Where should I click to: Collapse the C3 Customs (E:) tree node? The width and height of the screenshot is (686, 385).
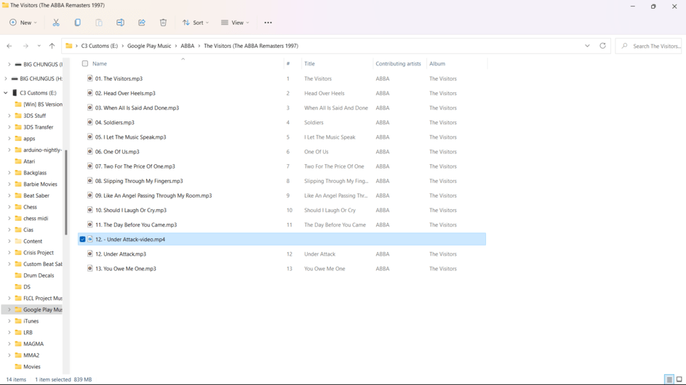[x=6, y=93]
